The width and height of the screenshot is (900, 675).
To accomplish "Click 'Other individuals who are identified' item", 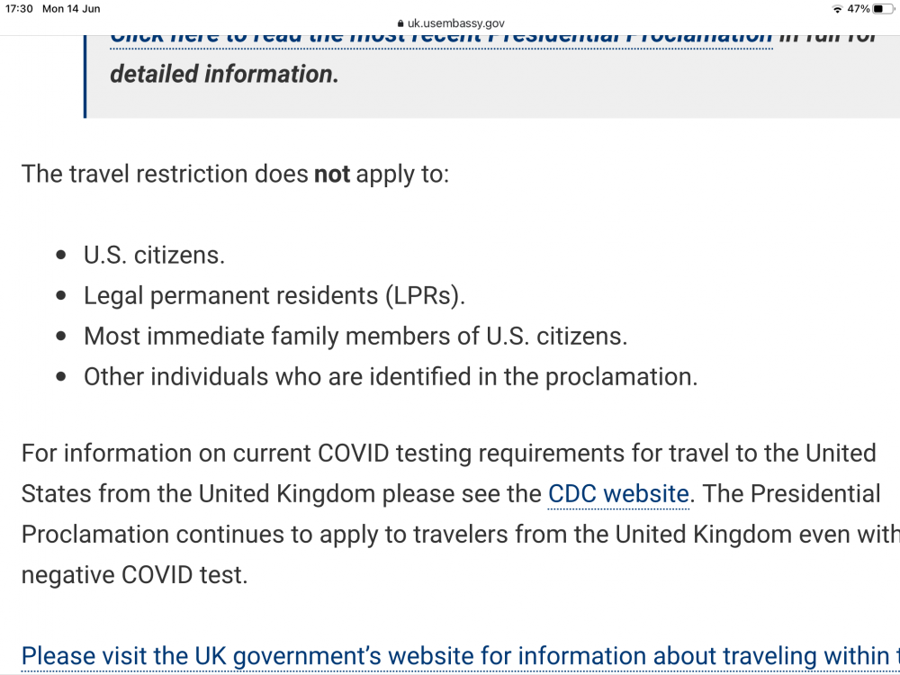I will 391,377.
